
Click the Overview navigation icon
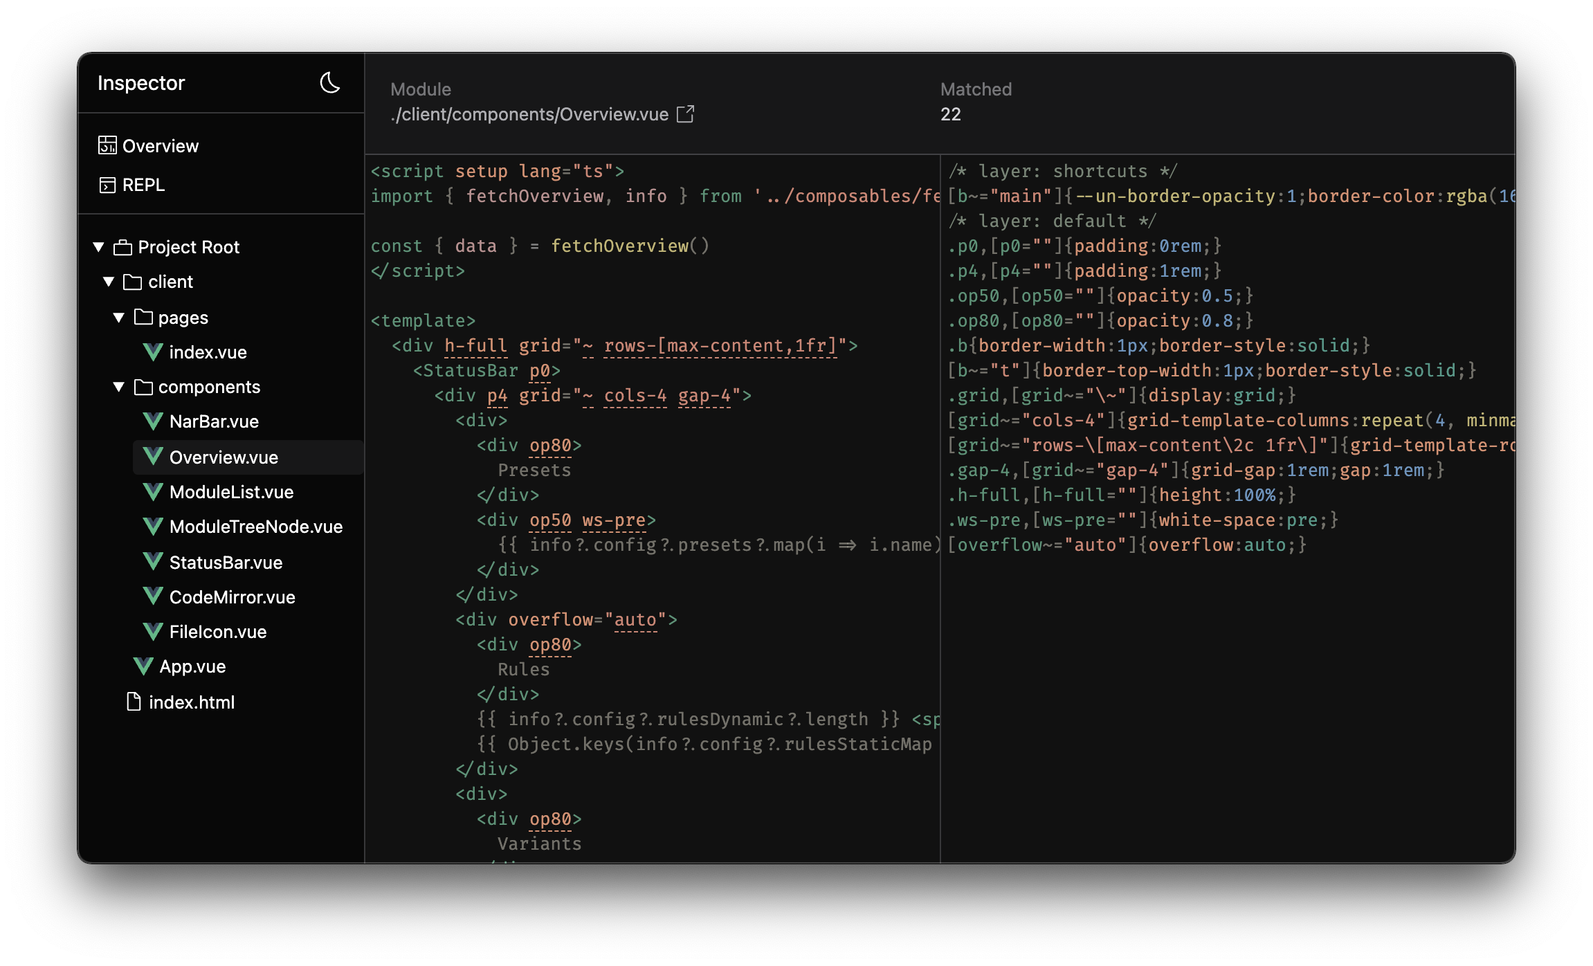point(106,145)
